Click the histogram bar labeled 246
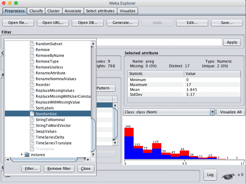 129,143
